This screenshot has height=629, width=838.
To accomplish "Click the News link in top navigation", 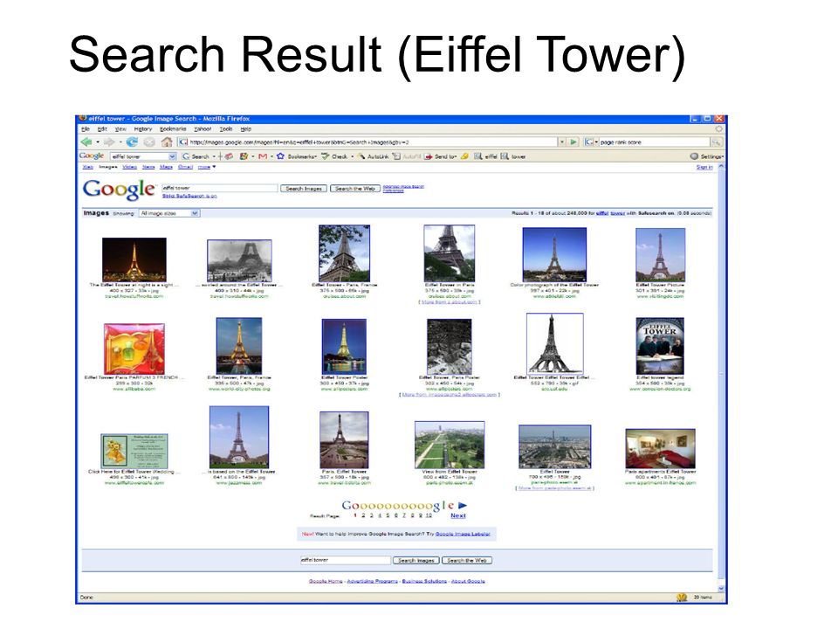I will pos(148,167).
